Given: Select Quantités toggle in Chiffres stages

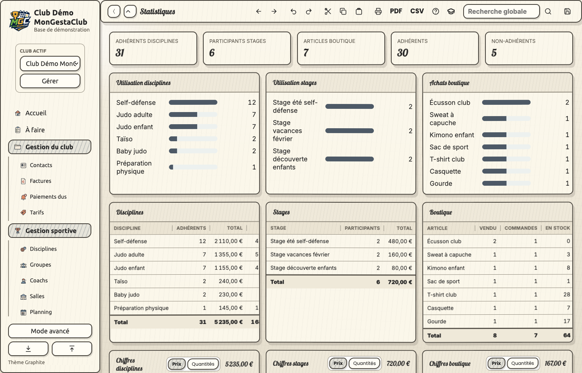Looking at the screenshot, I should (365, 363).
